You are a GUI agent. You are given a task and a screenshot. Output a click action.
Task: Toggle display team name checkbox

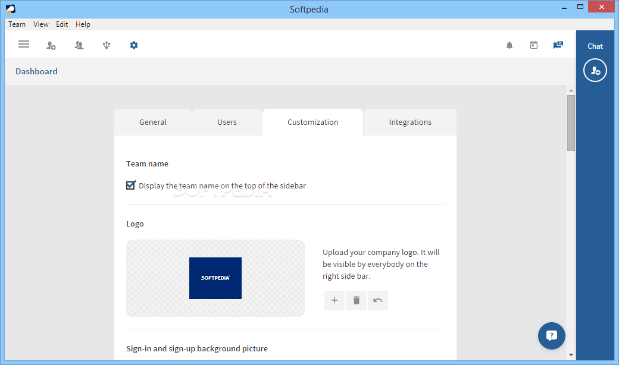131,185
